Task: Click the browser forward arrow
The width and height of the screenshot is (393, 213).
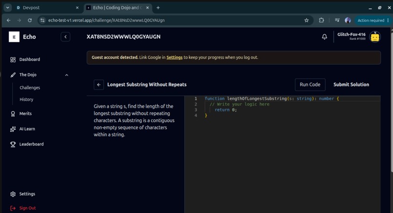Action: coord(19,20)
